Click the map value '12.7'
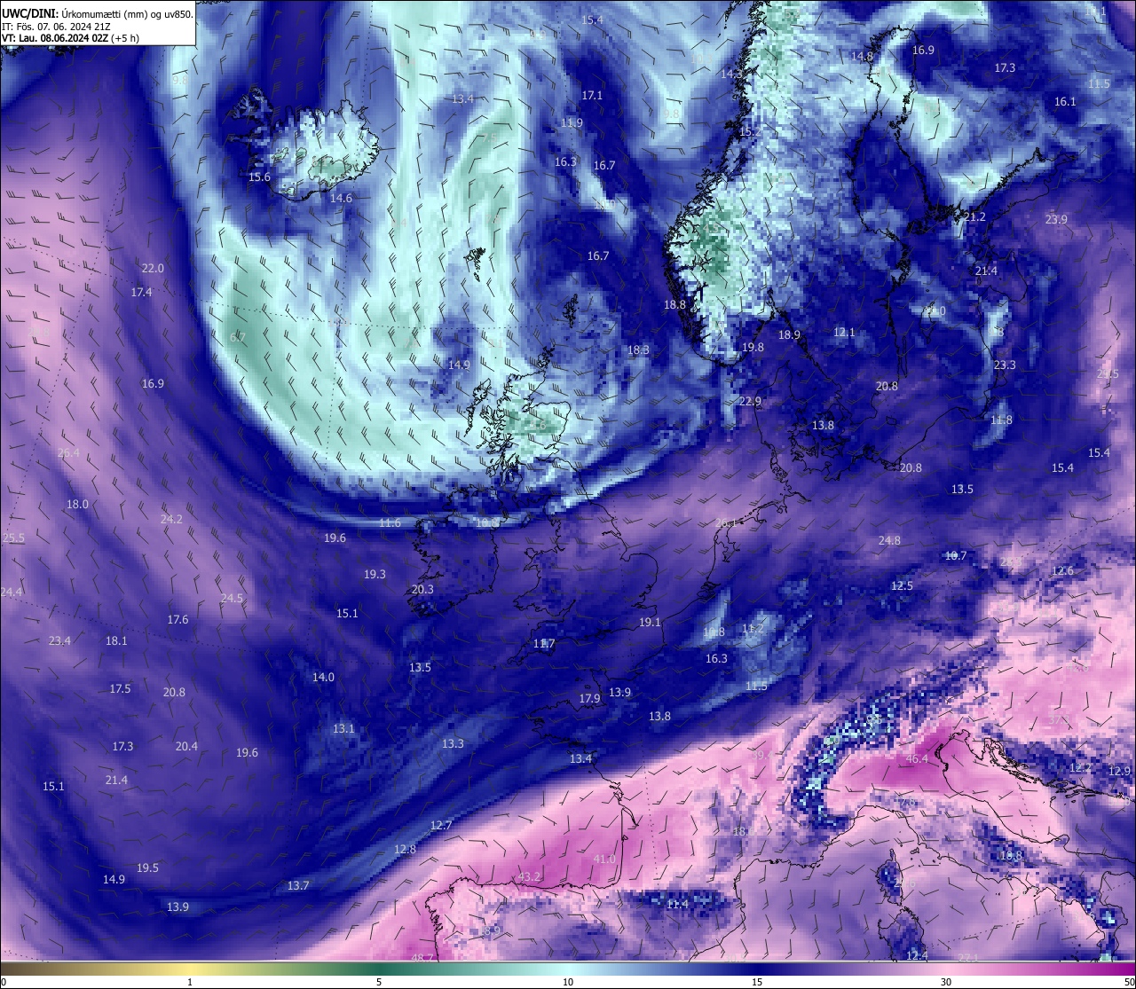 441,825
